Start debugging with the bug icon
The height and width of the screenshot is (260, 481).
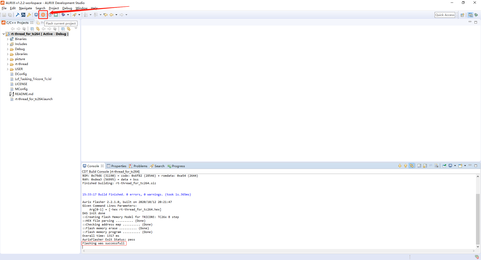coord(63,15)
